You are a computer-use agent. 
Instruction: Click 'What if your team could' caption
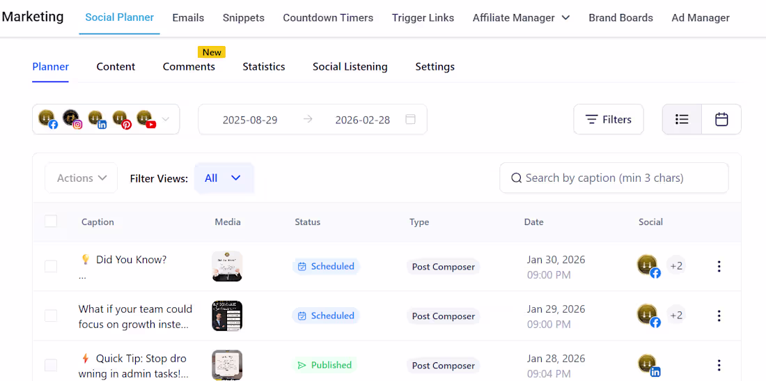coord(135,309)
